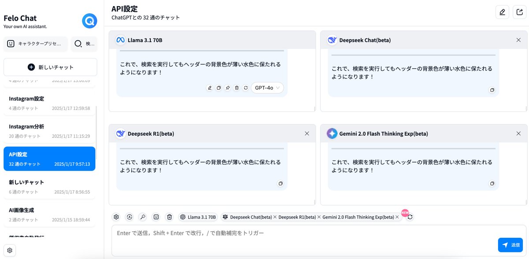Click the API設定 page title
Screen dimensions: 529x259
125,9
